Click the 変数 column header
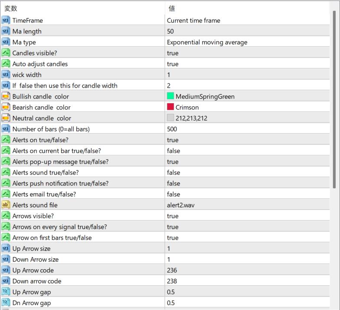The image size is (340, 310). point(11,8)
